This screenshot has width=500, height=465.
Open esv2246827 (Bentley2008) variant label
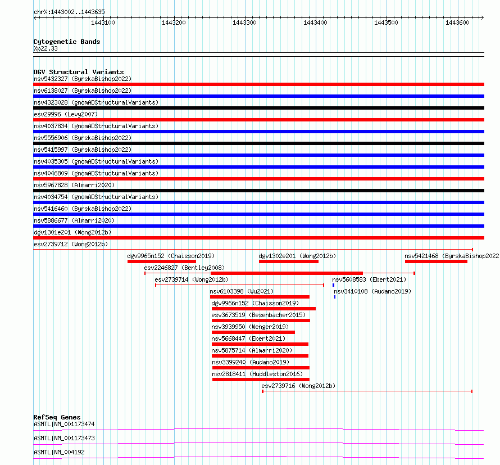[184, 268]
